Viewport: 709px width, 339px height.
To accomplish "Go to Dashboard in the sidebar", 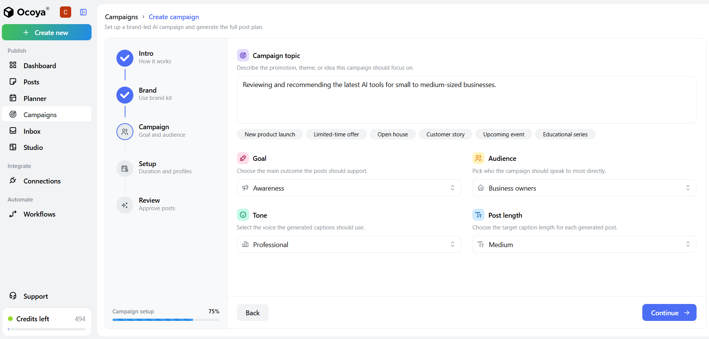I will [x=47, y=66].
